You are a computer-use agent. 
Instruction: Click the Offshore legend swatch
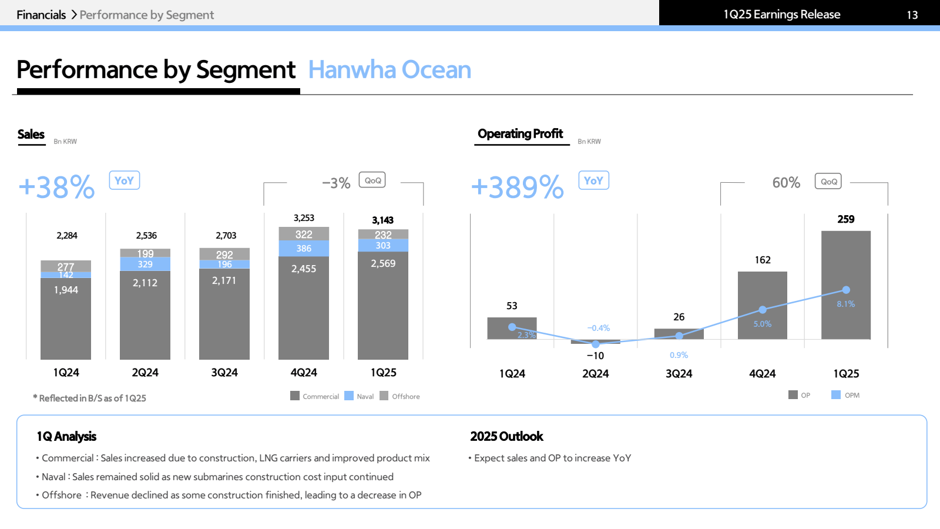click(x=384, y=396)
